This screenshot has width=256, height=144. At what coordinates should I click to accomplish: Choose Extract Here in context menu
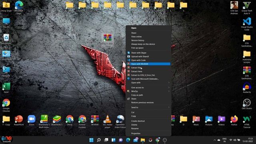click(148, 71)
